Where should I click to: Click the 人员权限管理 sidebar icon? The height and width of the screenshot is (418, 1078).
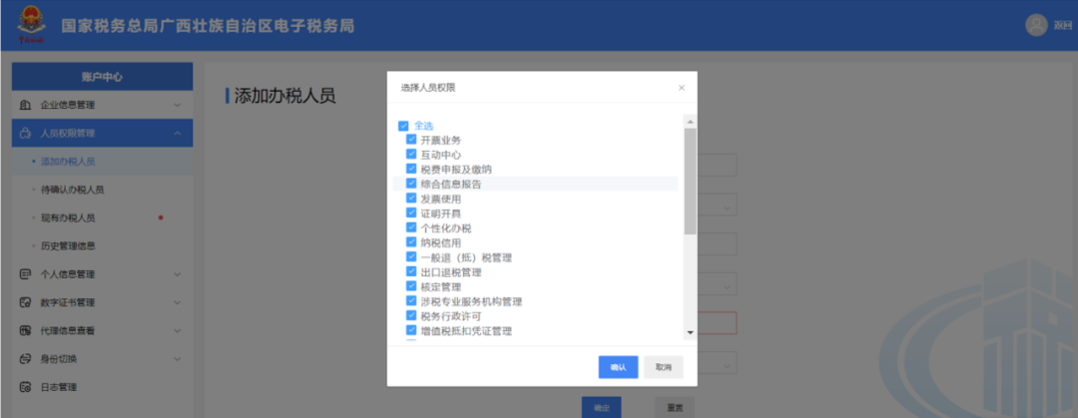coord(25,134)
